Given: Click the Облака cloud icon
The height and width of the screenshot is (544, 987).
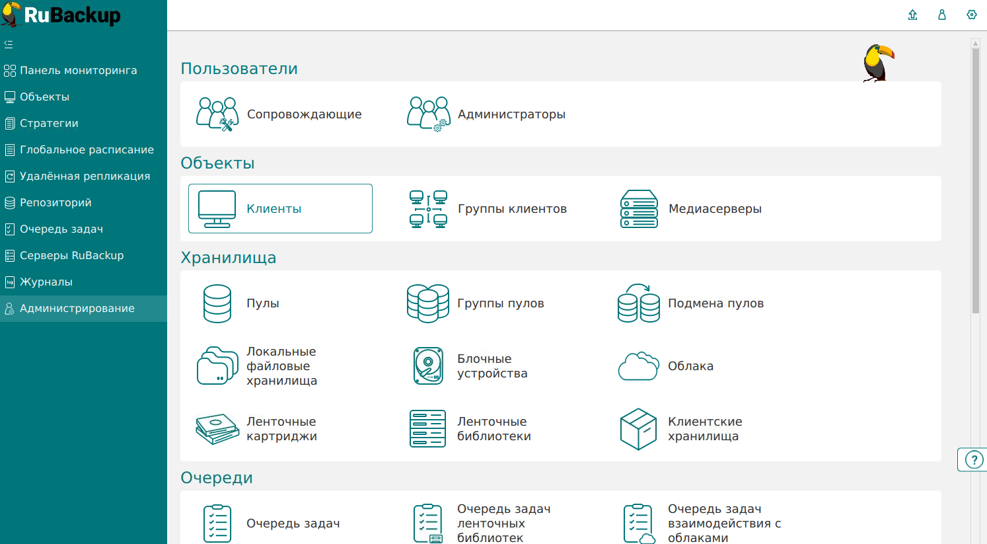Looking at the screenshot, I should (x=638, y=366).
